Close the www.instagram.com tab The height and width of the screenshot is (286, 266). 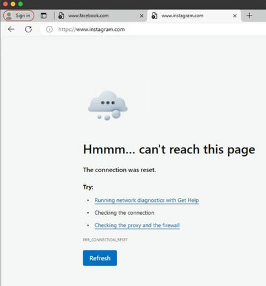click(x=235, y=16)
